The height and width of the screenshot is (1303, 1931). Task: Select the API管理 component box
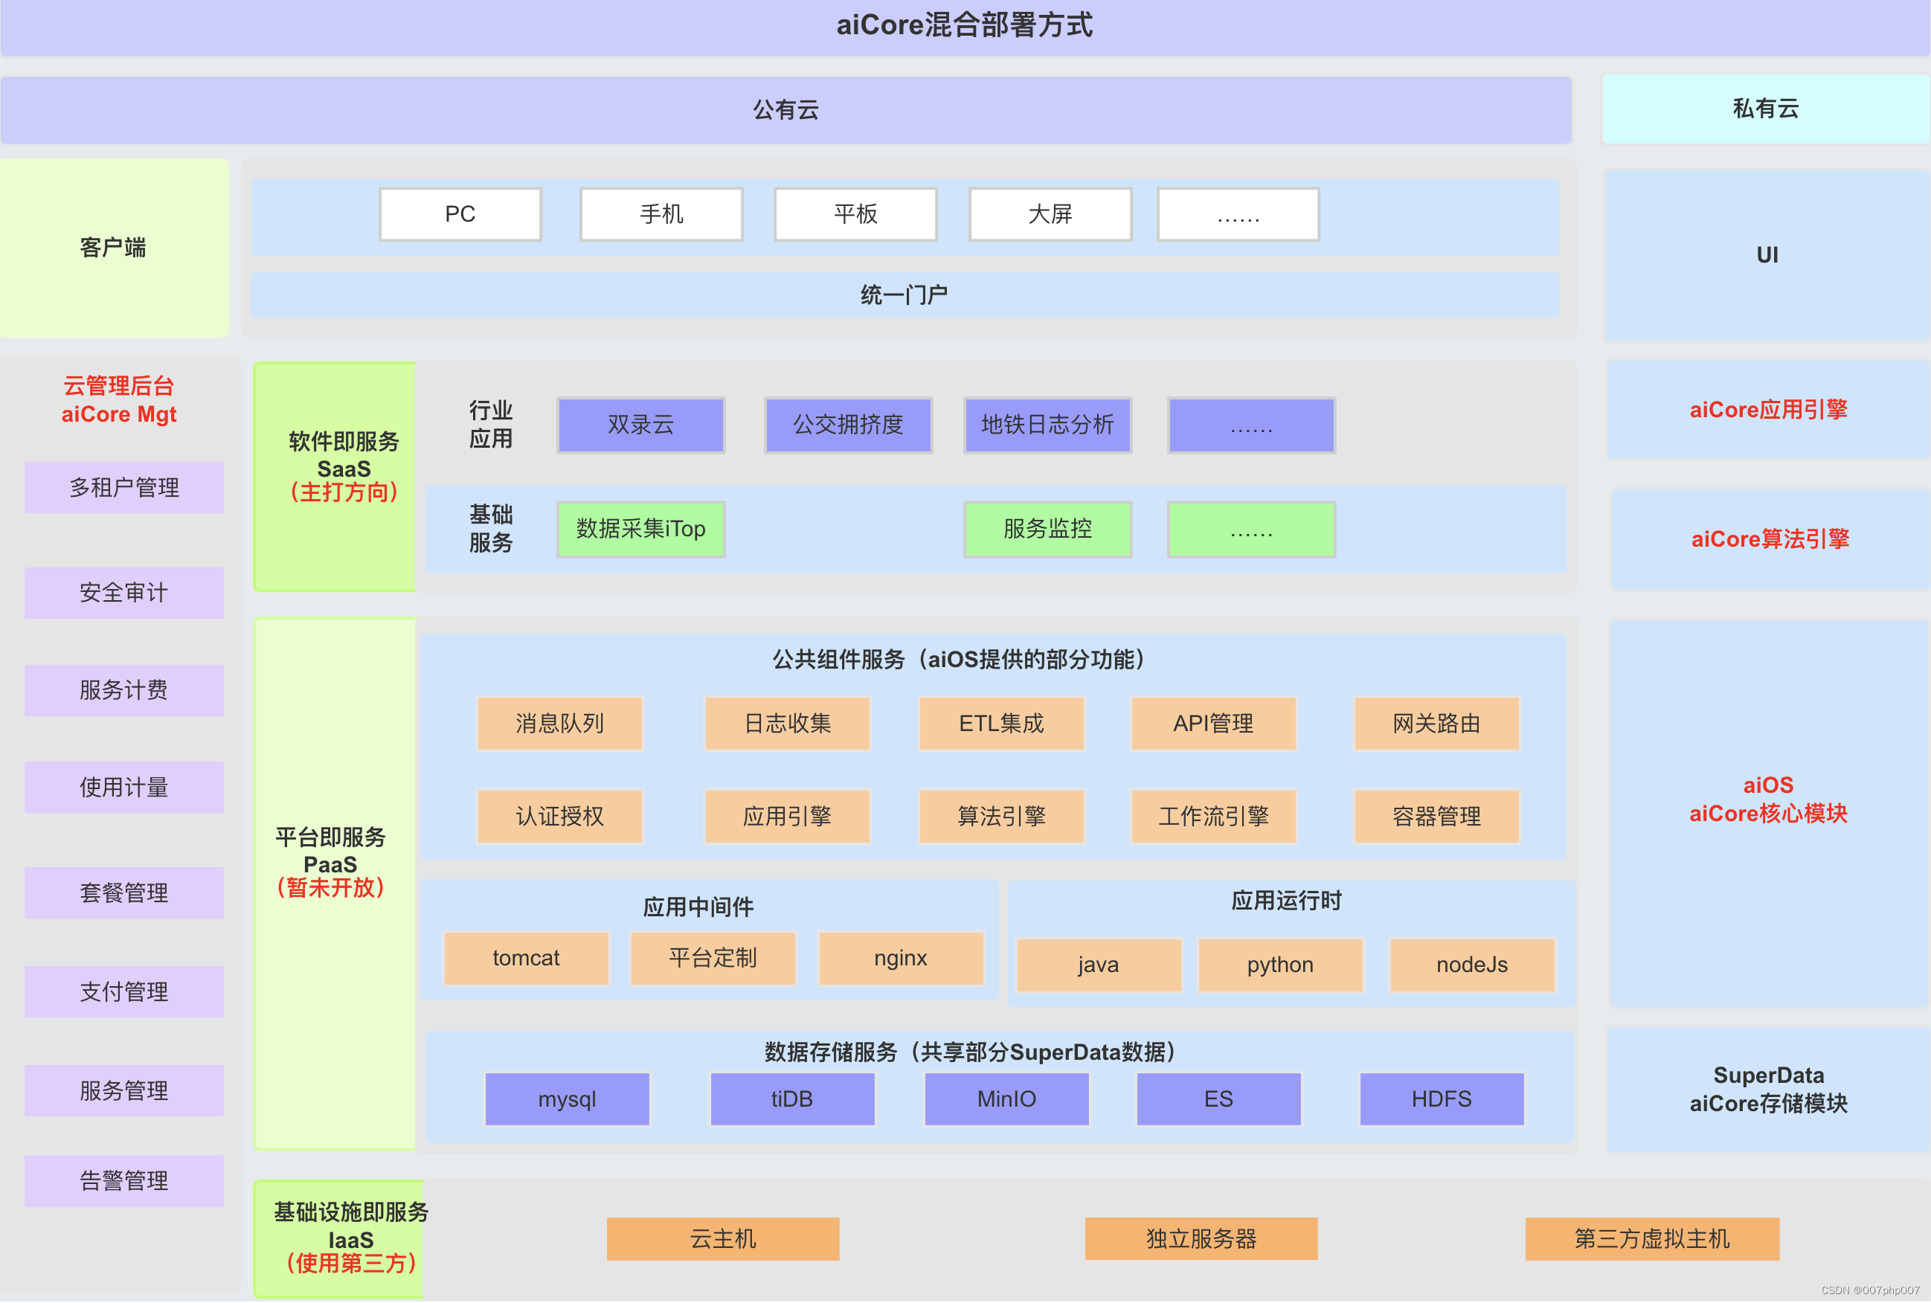tap(1213, 724)
